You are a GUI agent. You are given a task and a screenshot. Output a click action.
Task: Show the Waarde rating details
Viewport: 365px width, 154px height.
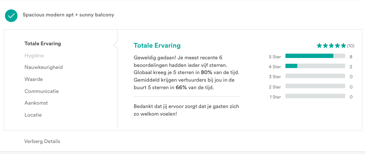[x=34, y=79]
